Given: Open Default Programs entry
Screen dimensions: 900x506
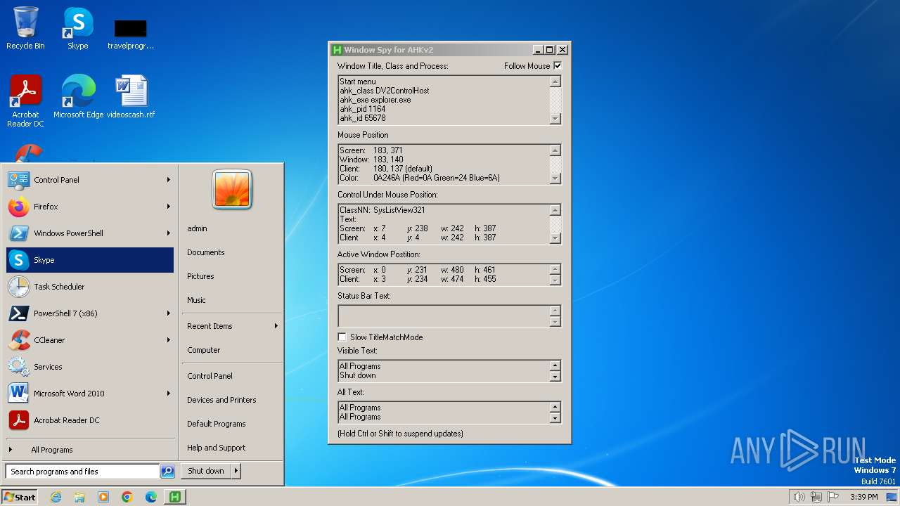Looking at the screenshot, I should (x=217, y=424).
